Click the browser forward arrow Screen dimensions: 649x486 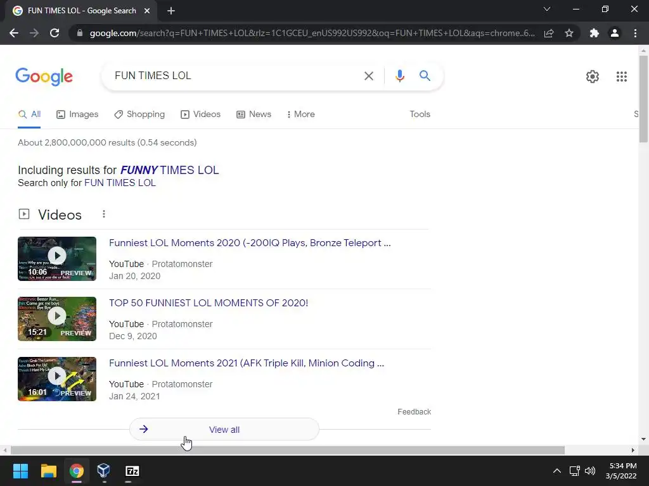34,33
